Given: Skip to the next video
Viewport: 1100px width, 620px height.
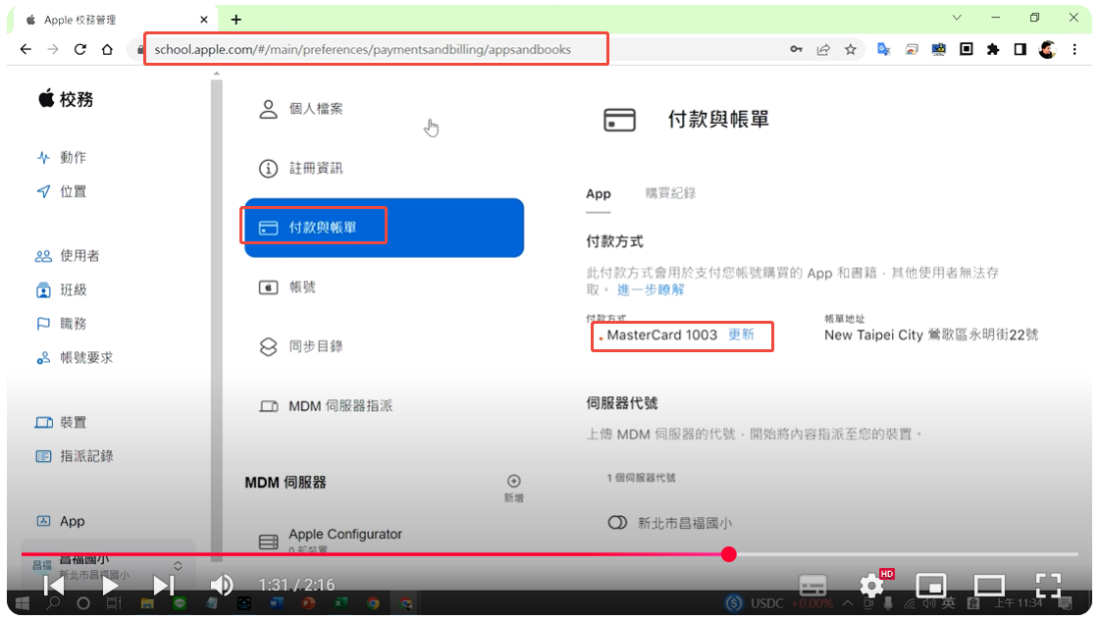Looking at the screenshot, I should click(164, 585).
